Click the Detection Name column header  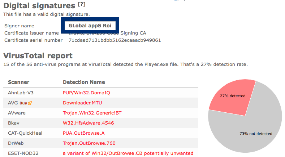click(x=84, y=82)
